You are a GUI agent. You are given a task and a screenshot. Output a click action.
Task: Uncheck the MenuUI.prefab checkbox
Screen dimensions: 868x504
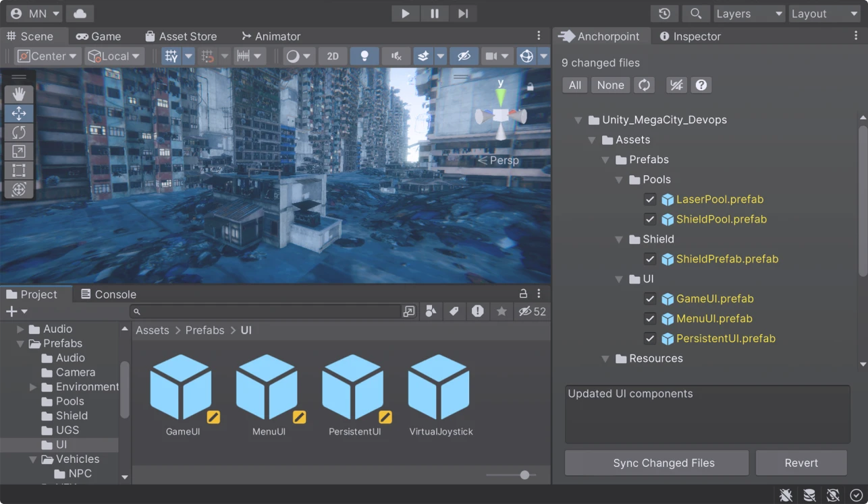point(650,319)
